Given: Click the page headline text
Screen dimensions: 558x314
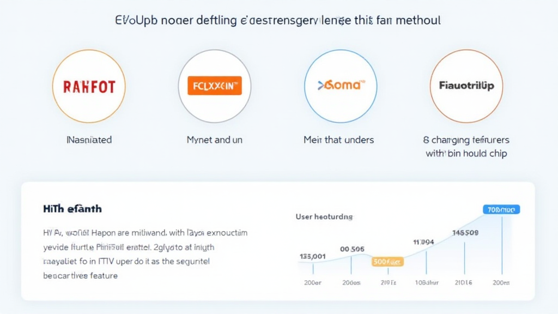Looking at the screenshot, I should click(x=278, y=21).
